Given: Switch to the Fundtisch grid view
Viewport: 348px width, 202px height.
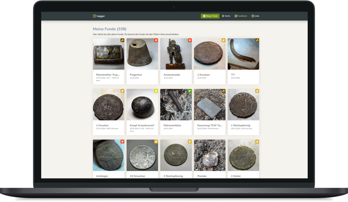Looking at the screenshot, I should (241, 16).
